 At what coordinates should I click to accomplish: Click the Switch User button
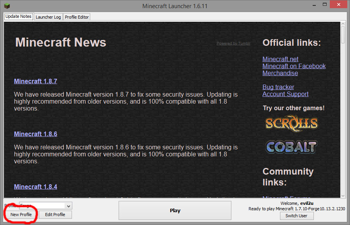pyautogui.click(x=296, y=216)
